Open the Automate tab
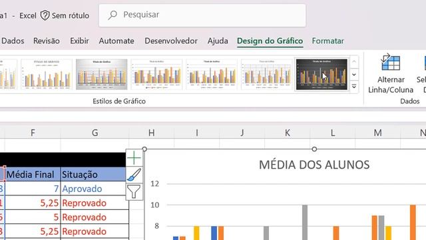Screen dimensions: 426x240 click(x=116, y=41)
